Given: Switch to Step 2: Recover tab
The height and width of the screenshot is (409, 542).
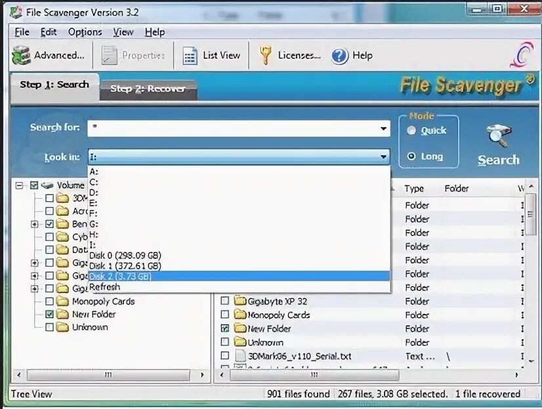Looking at the screenshot, I should (148, 89).
